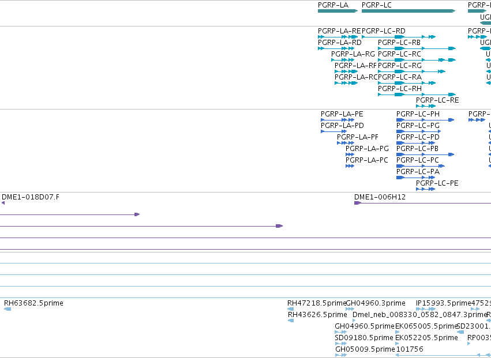This screenshot has height=358, width=491.
Task: Open protein PGRP-LA-PG
Action: point(350,154)
